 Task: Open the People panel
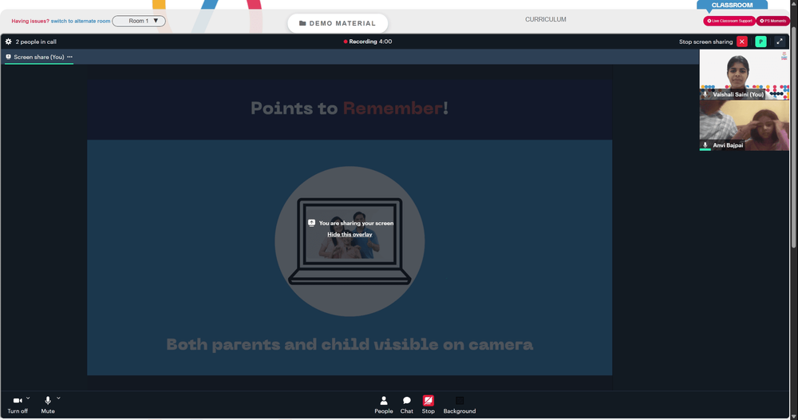click(384, 405)
